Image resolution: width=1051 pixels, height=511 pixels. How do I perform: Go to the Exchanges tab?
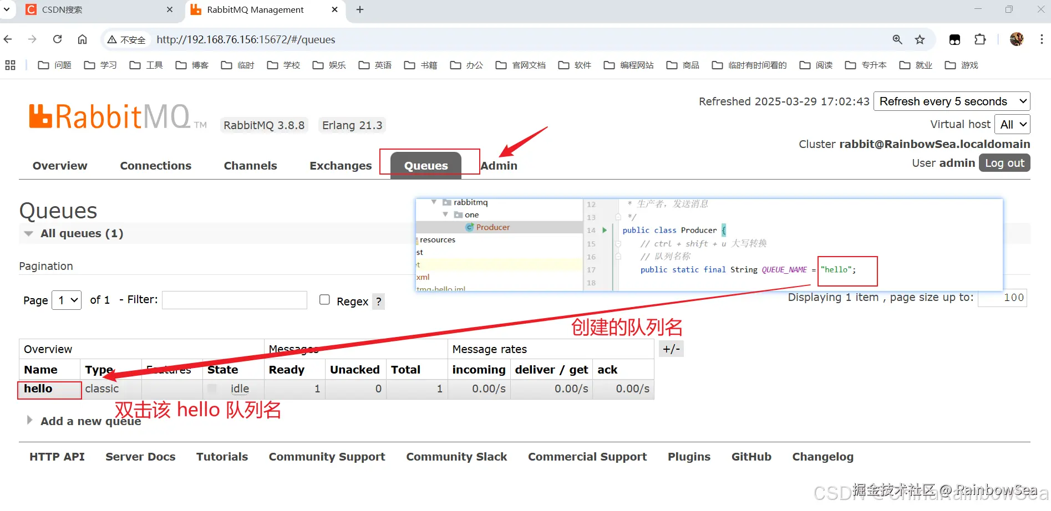click(x=341, y=166)
